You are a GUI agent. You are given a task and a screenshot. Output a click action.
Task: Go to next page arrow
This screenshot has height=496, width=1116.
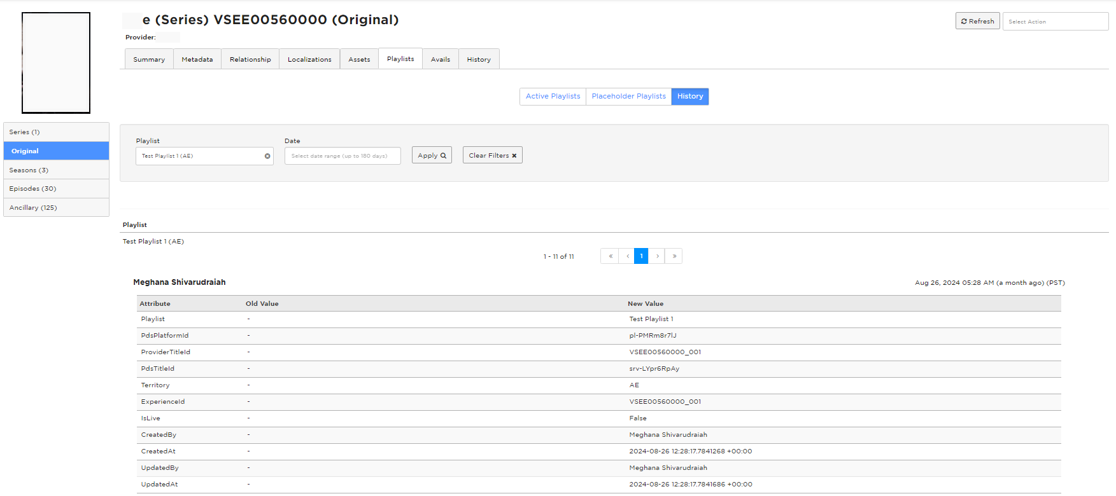coord(657,256)
